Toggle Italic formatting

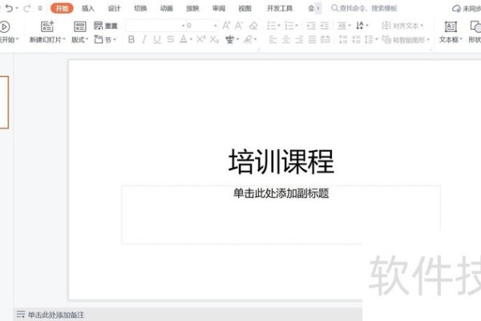(144, 39)
